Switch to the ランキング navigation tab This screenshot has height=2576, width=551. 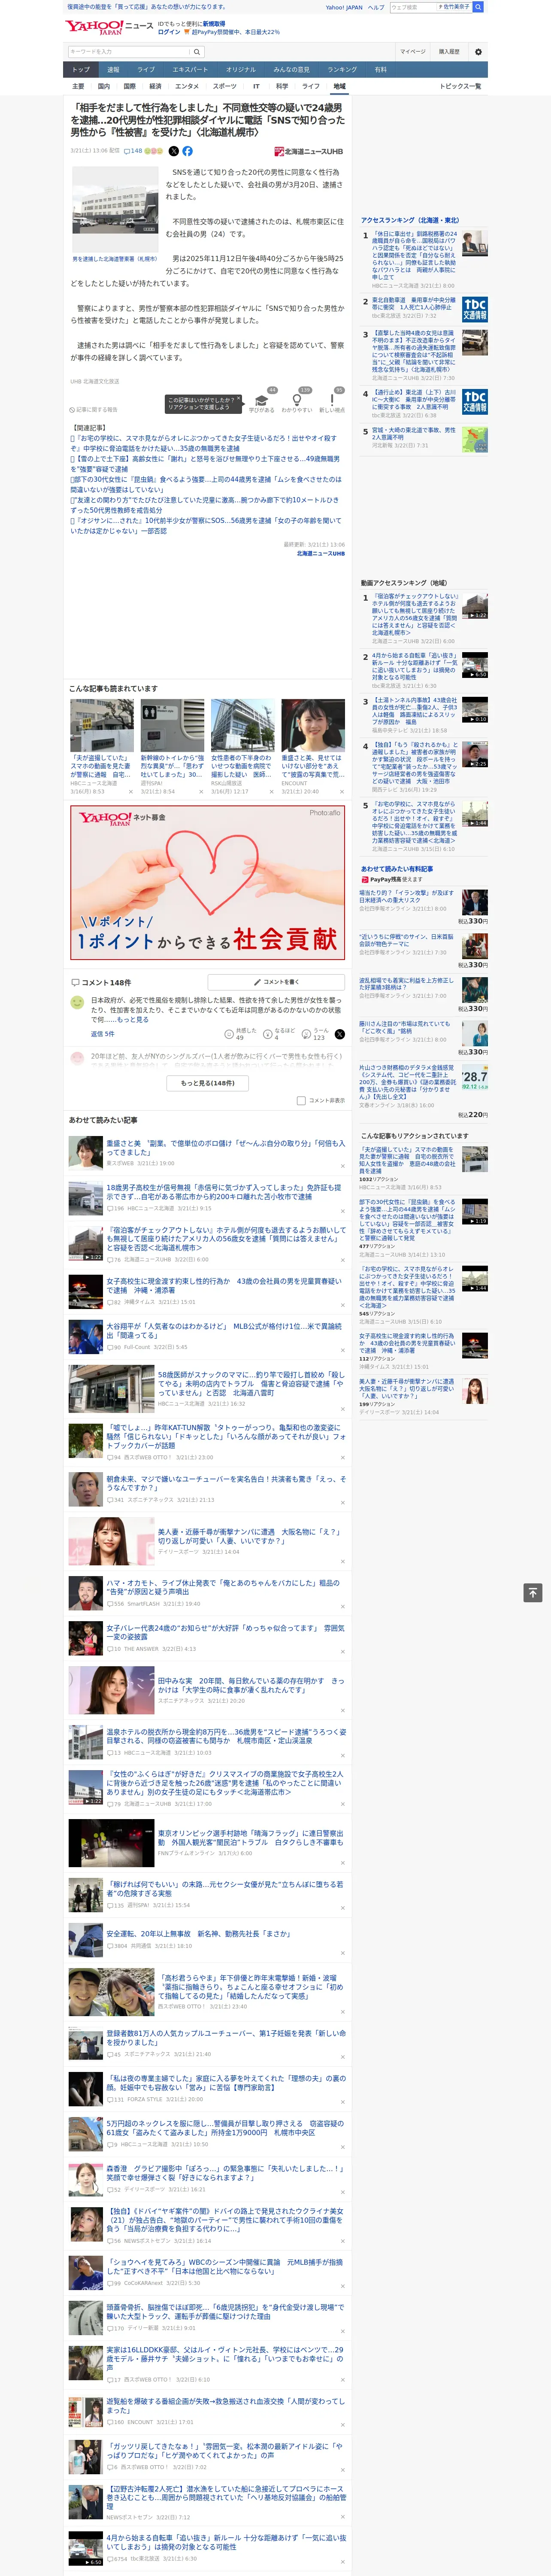point(342,70)
